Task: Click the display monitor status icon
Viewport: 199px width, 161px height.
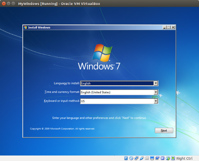Action: point(152,158)
